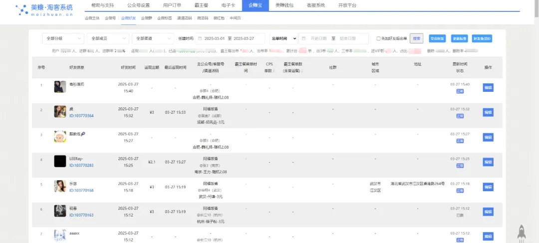Select the highlighted 企赚宝 menu
The height and width of the screenshot is (243, 539).
point(255,5)
